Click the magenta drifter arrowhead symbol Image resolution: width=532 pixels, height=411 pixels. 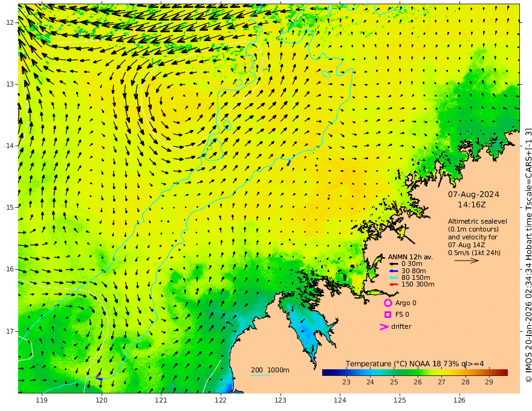(x=384, y=326)
